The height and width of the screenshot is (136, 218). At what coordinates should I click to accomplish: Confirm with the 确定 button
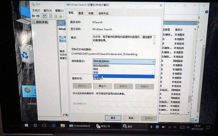[x=113, y=118]
